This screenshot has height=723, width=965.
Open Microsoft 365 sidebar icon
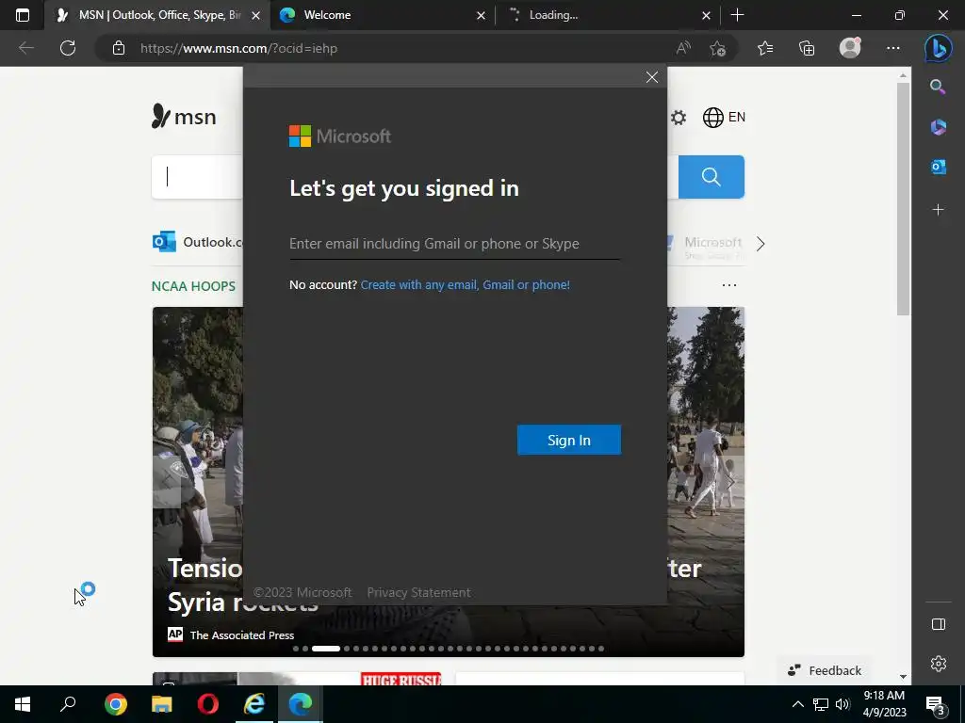pyautogui.click(x=938, y=127)
